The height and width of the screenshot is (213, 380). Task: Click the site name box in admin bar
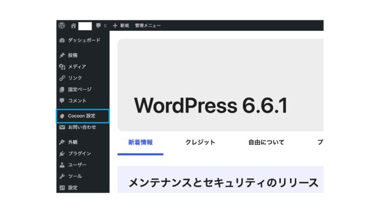coord(85,26)
